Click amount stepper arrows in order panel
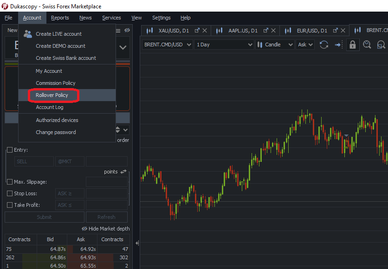Viewport: 388px width, 269px height. (x=118, y=129)
